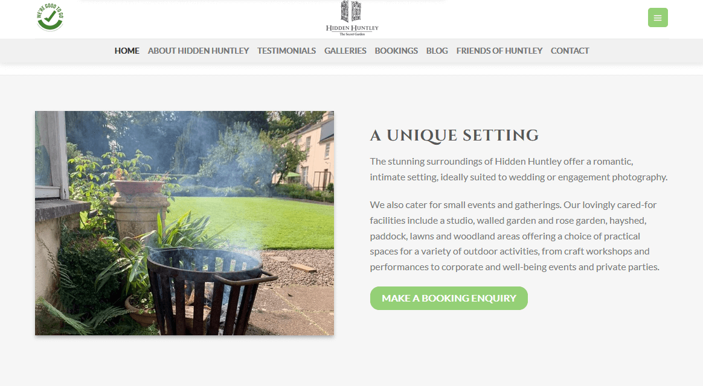This screenshot has height=386, width=703.
Task: Visit the Blog page
Action: click(x=437, y=51)
